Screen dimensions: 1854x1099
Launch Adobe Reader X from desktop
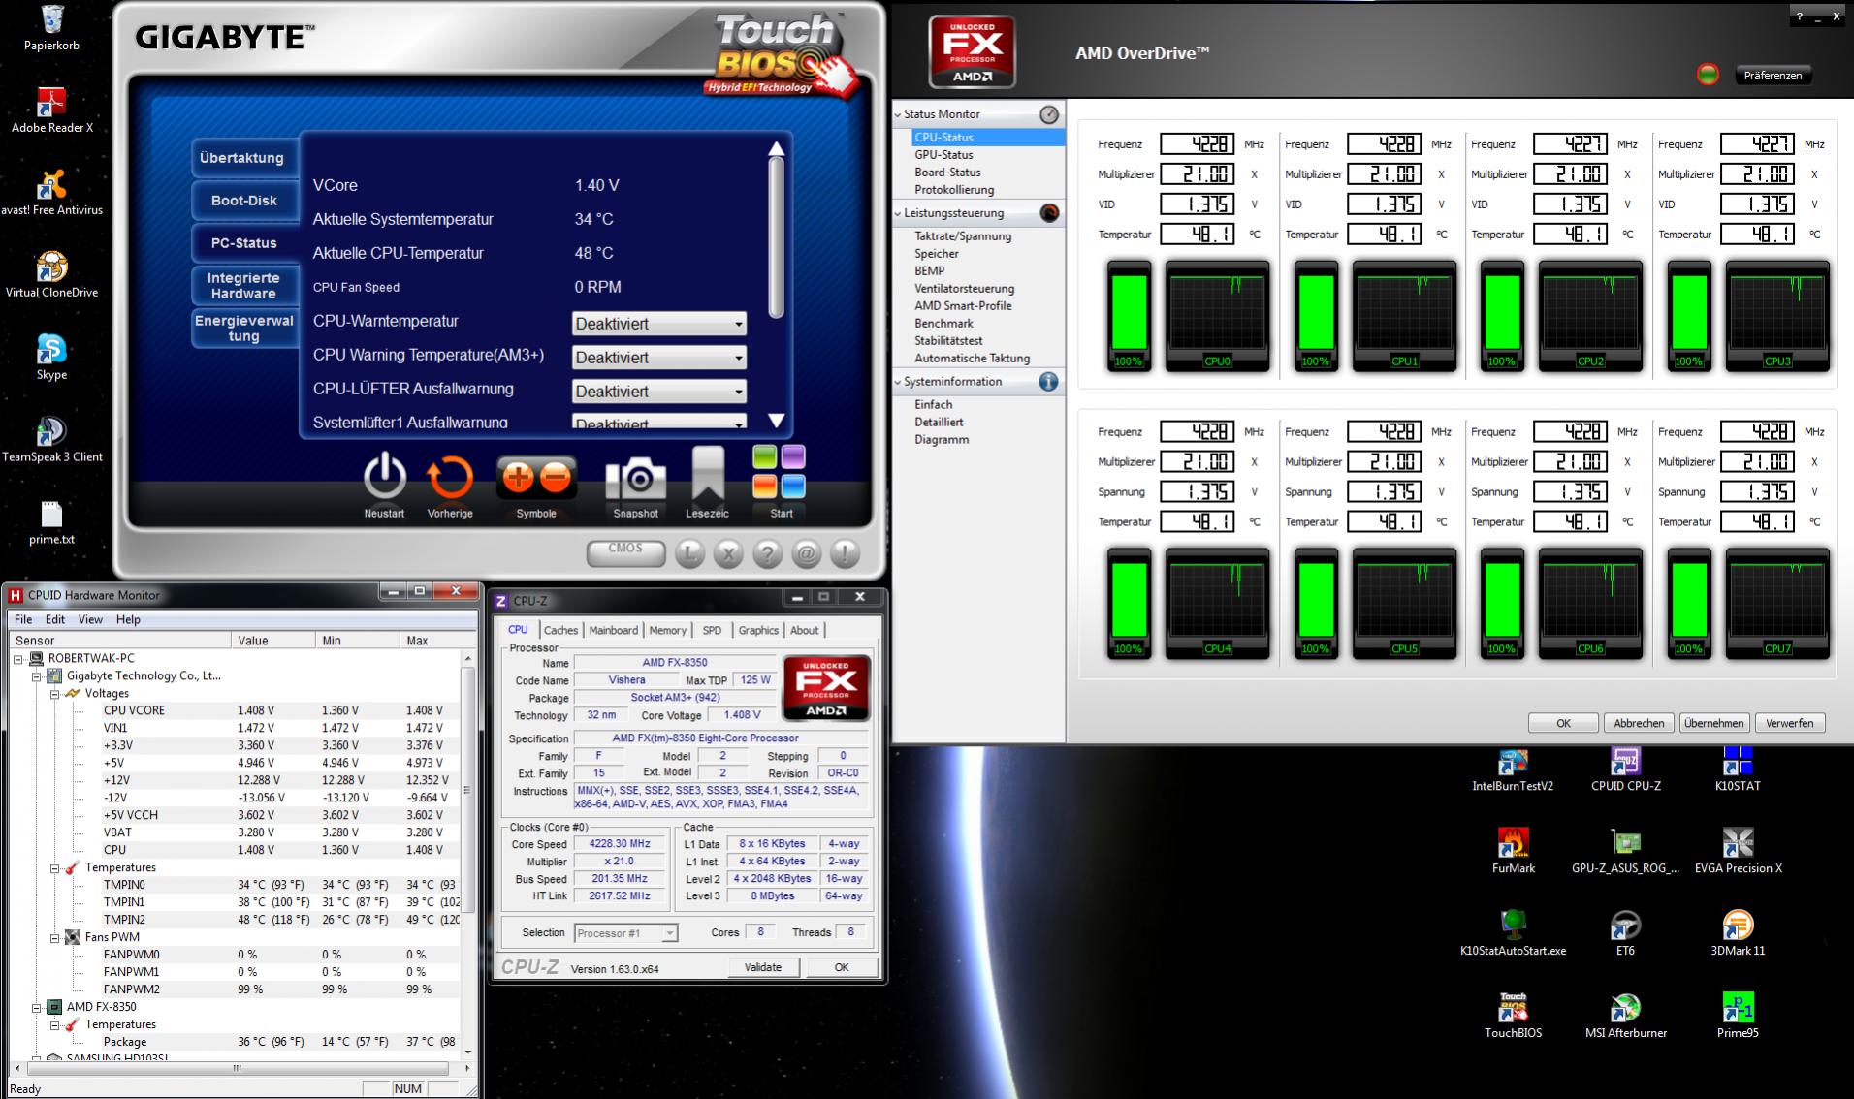pyautogui.click(x=52, y=102)
